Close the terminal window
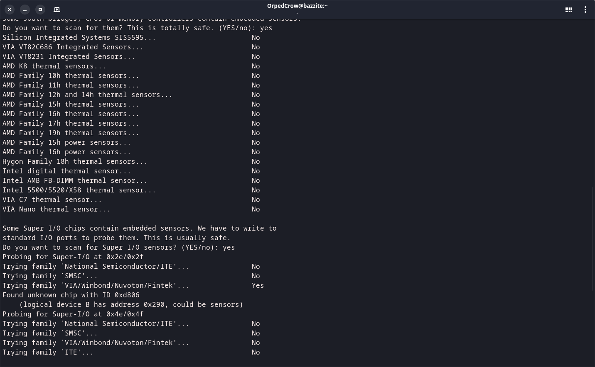The image size is (595, 367). click(x=10, y=10)
